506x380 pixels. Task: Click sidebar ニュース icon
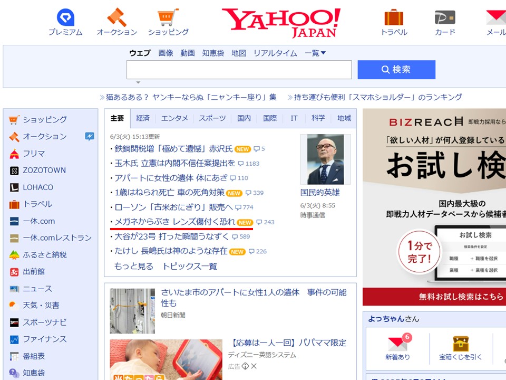pyautogui.click(x=14, y=289)
